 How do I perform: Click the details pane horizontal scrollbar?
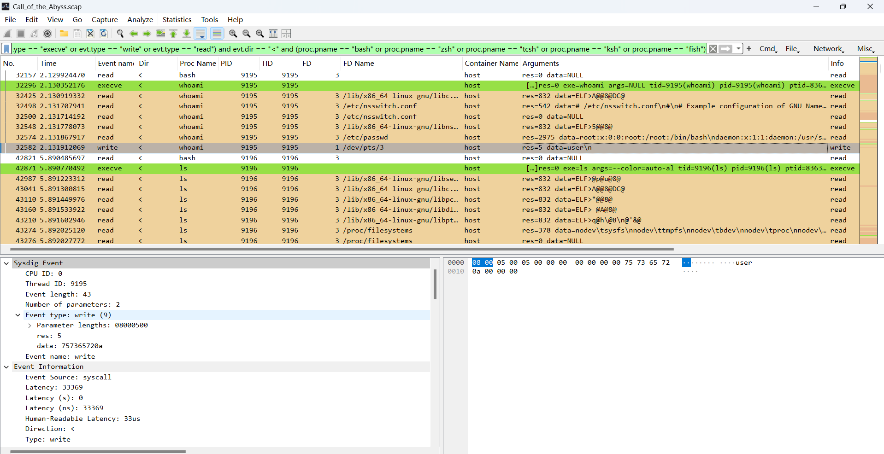(x=98, y=452)
